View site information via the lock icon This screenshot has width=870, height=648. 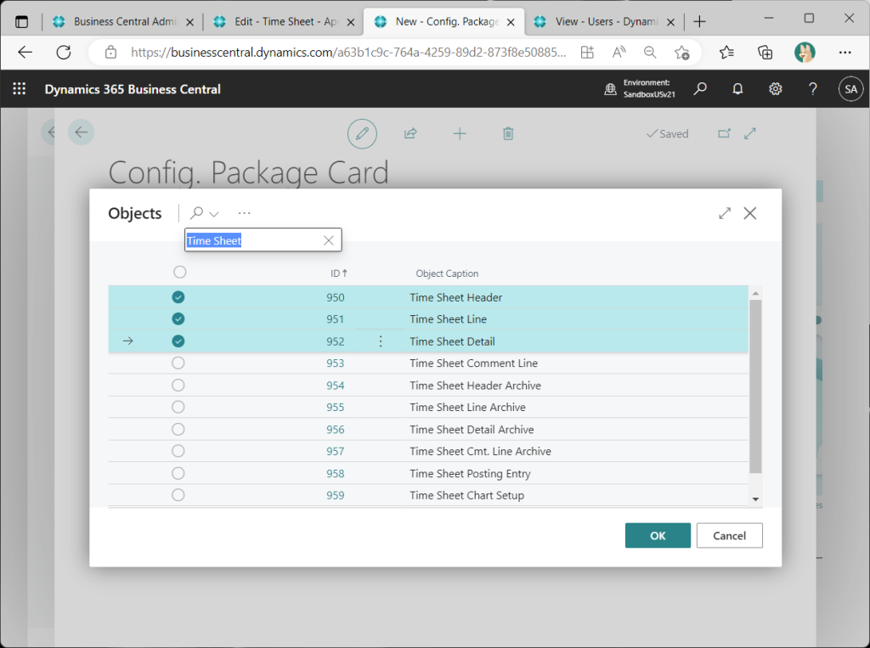click(x=111, y=53)
